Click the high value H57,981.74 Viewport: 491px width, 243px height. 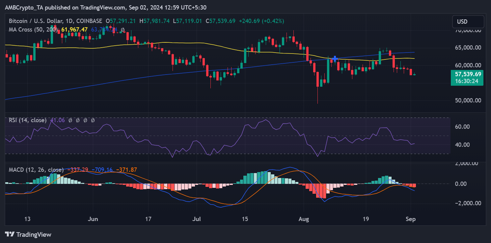click(155, 21)
